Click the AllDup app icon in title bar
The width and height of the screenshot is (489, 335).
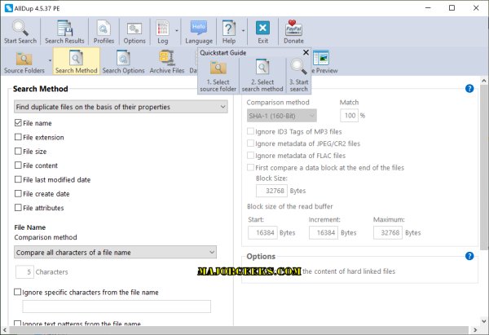(9, 8)
